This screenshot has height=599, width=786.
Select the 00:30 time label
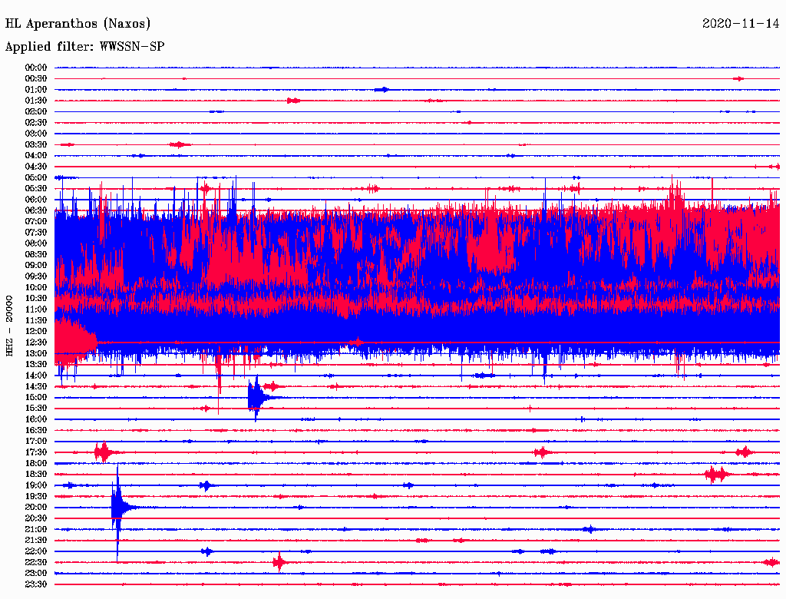36,79
